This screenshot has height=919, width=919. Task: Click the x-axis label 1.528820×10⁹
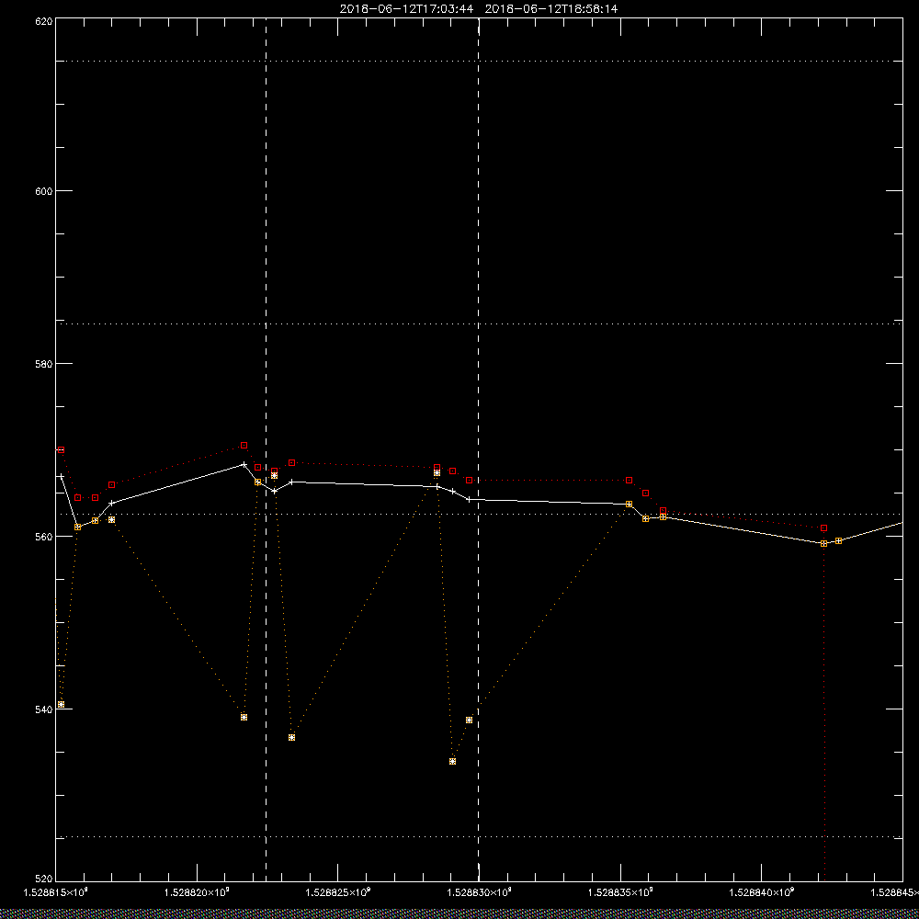point(197,892)
